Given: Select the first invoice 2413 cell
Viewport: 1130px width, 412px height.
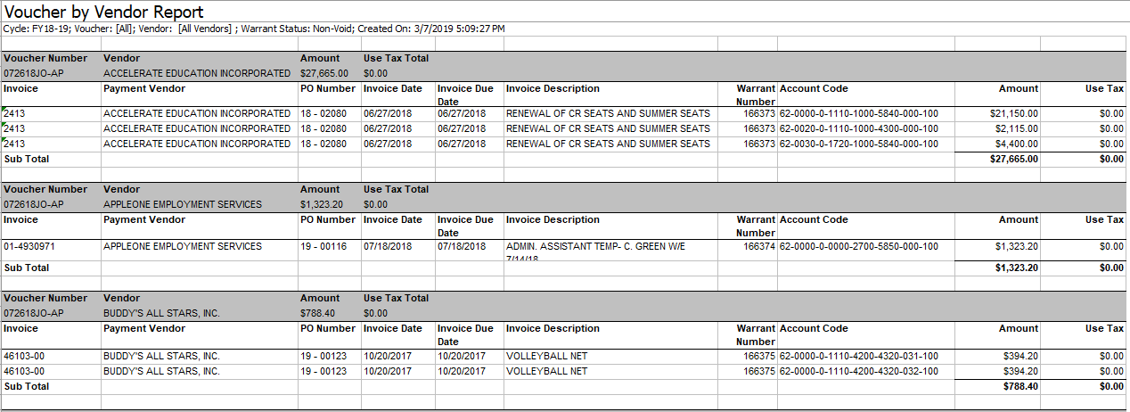Looking at the screenshot, I should coord(14,113).
